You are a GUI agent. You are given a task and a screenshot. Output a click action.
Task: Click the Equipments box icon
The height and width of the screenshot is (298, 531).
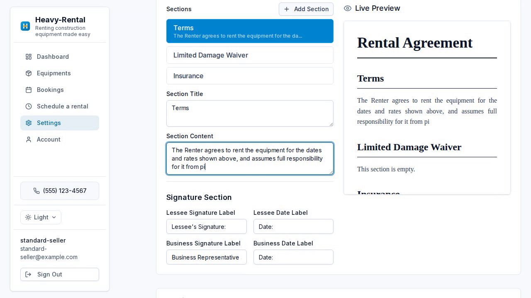(29, 73)
